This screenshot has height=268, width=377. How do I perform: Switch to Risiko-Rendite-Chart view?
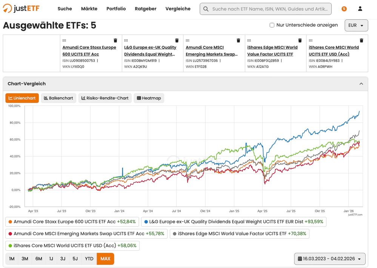(105, 98)
